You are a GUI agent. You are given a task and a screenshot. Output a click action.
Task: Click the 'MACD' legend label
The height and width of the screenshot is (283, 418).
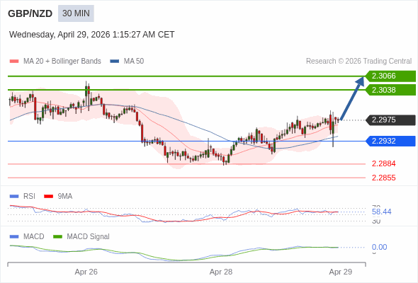point(34,237)
